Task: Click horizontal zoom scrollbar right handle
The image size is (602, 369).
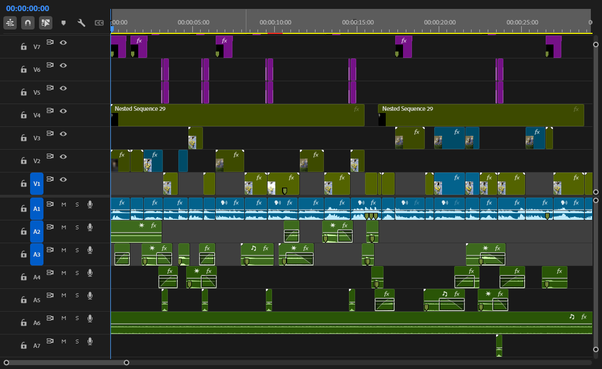Action: [x=127, y=362]
